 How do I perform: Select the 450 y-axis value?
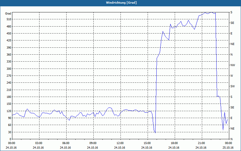(x=9, y=34)
